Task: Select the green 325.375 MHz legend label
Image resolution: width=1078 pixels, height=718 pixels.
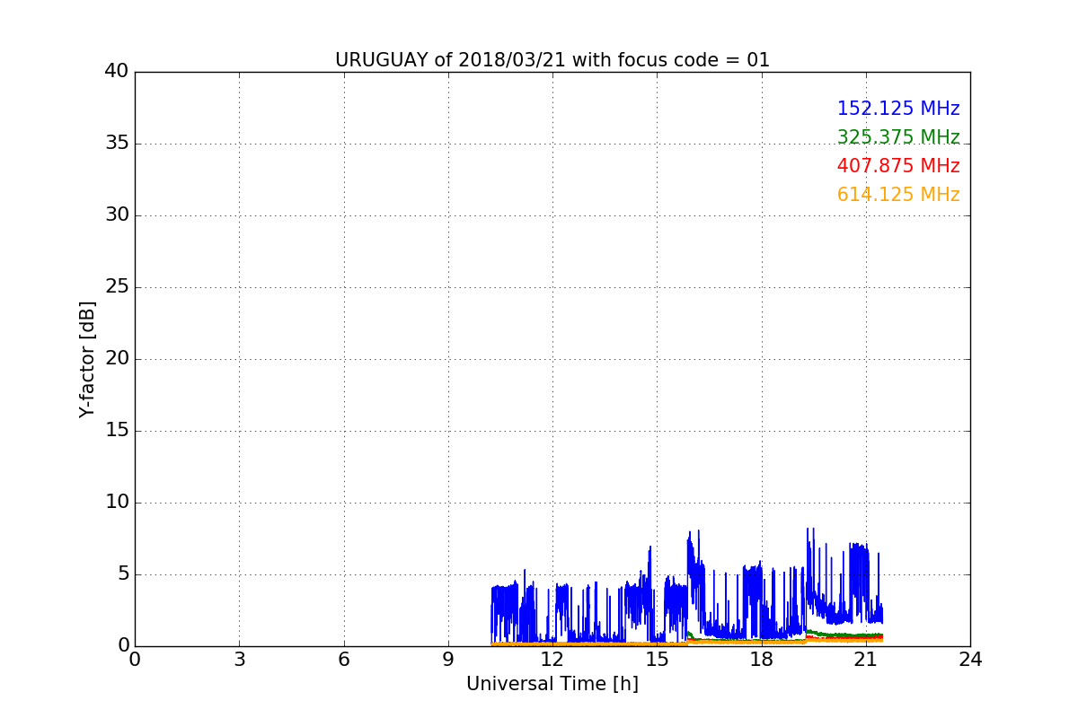Action: [x=898, y=137]
